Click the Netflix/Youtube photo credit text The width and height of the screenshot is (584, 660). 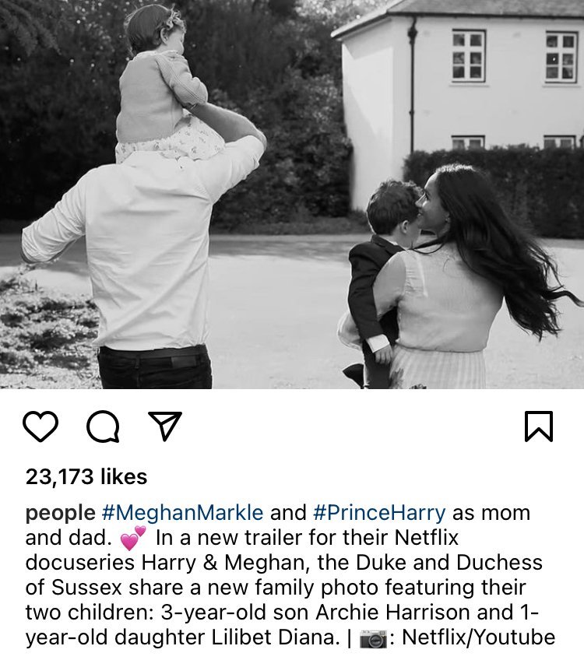(x=478, y=638)
